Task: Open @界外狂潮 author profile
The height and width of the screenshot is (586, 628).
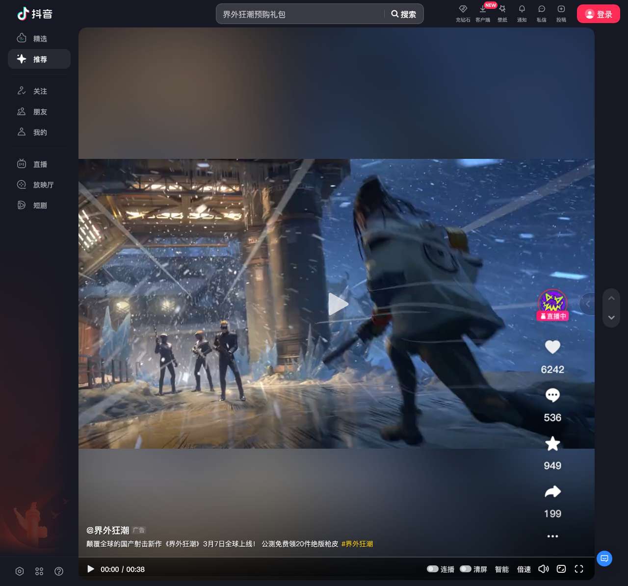Action: point(108,530)
